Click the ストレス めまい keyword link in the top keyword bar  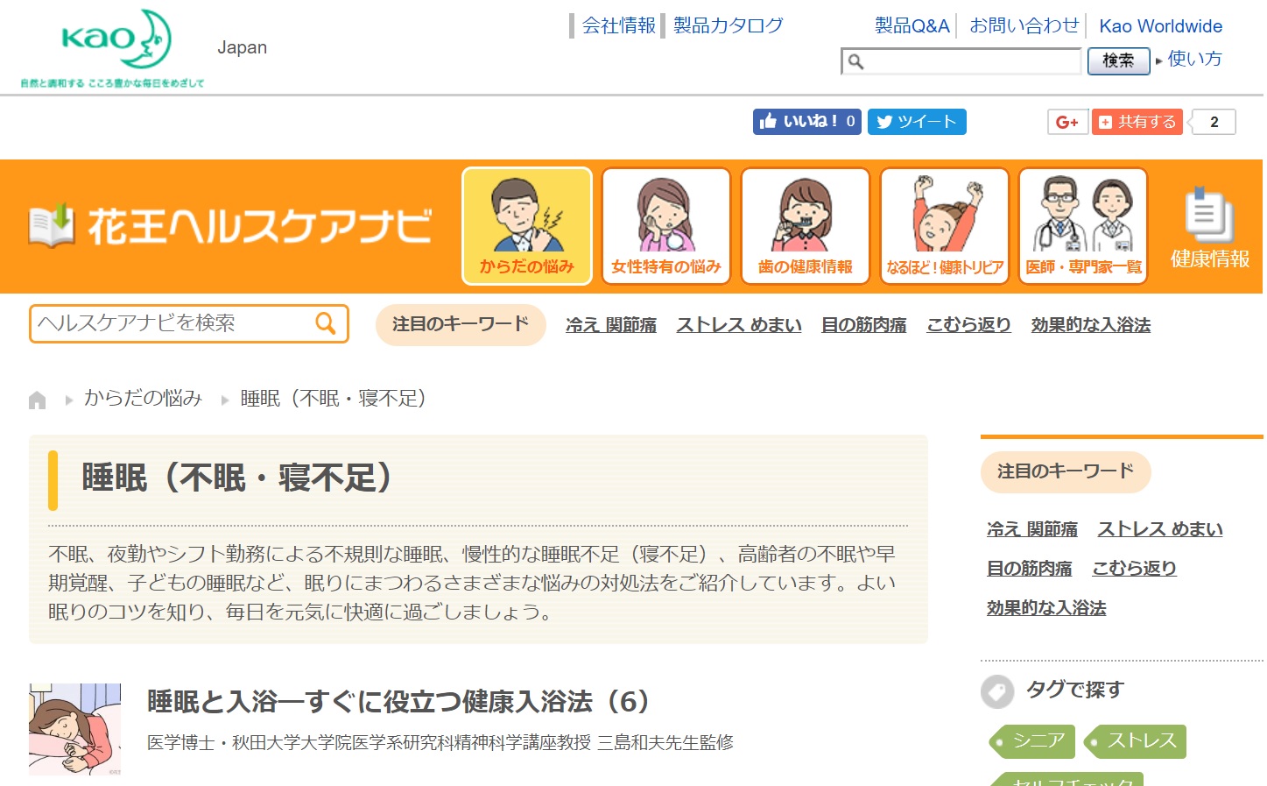click(x=738, y=325)
